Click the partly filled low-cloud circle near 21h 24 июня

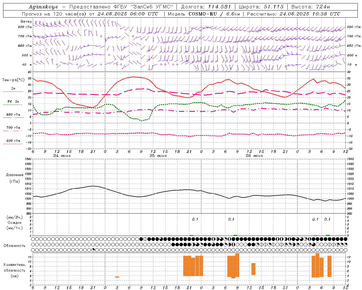tap(93, 250)
